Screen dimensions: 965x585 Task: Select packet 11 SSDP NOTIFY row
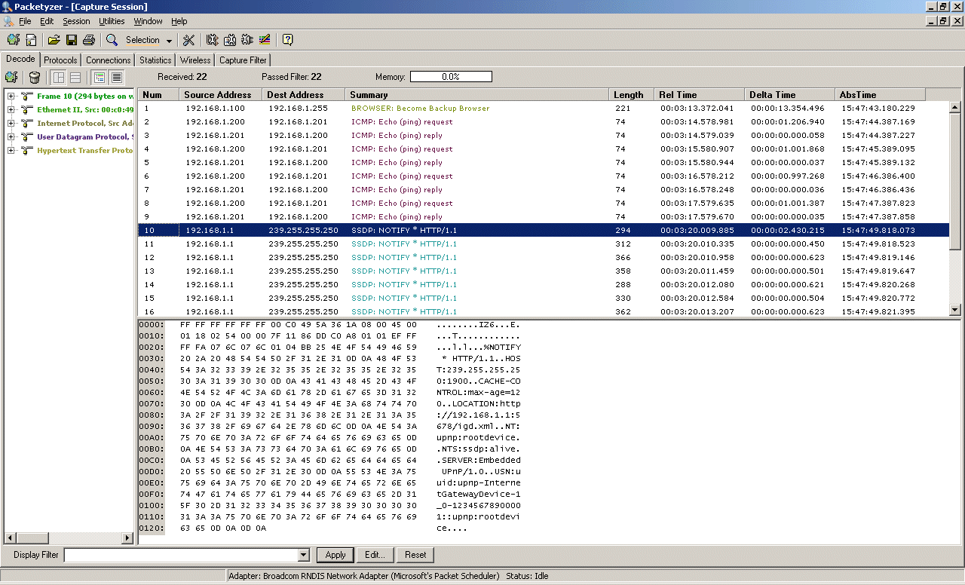[x=543, y=243]
